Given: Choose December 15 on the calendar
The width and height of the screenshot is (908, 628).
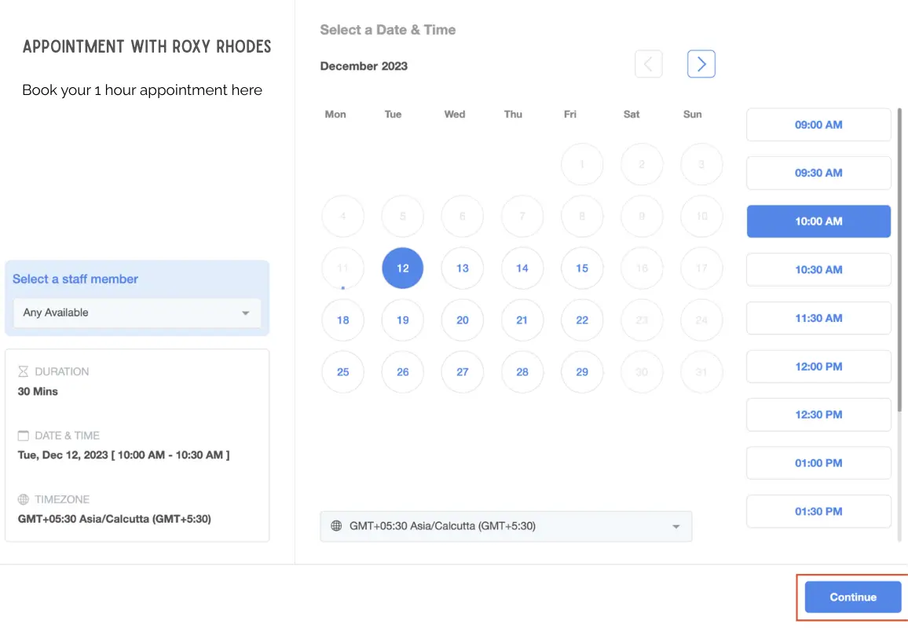Looking at the screenshot, I should tap(582, 268).
